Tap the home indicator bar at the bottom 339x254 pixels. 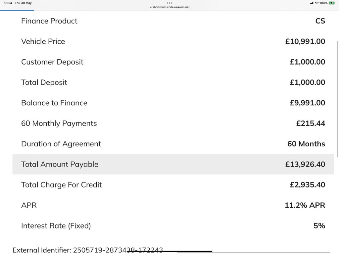tap(169, 251)
